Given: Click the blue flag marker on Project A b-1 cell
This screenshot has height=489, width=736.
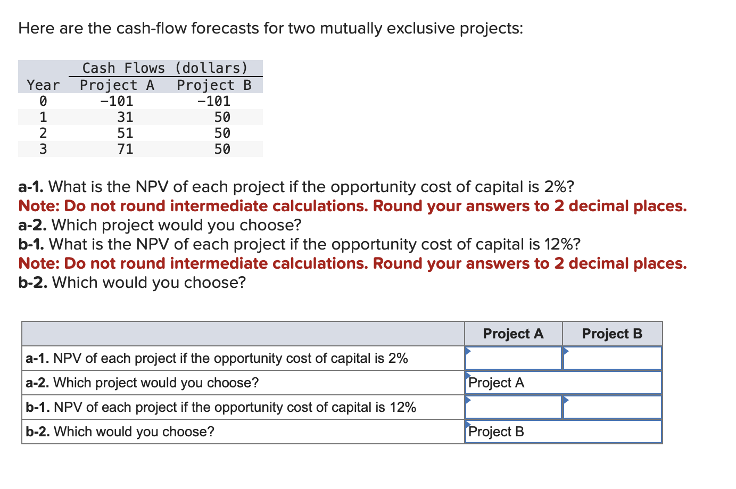Looking at the screenshot, I should [x=468, y=400].
